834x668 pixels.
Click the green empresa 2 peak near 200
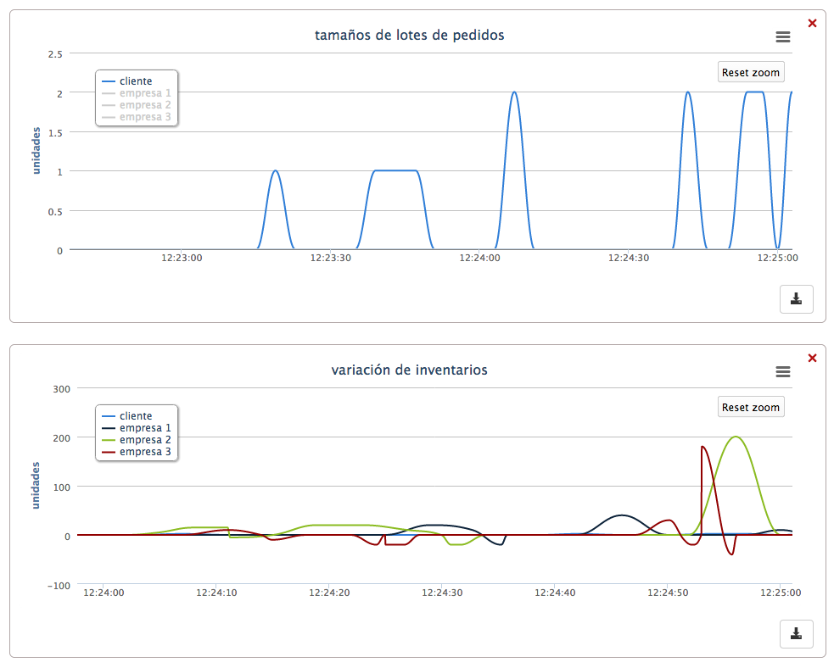pyautogui.click(x=736, y=437)
